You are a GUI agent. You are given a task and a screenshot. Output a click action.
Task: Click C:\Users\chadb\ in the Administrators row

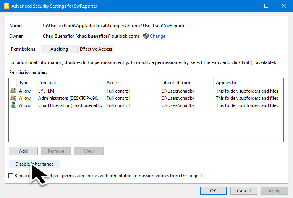[178, 98]
